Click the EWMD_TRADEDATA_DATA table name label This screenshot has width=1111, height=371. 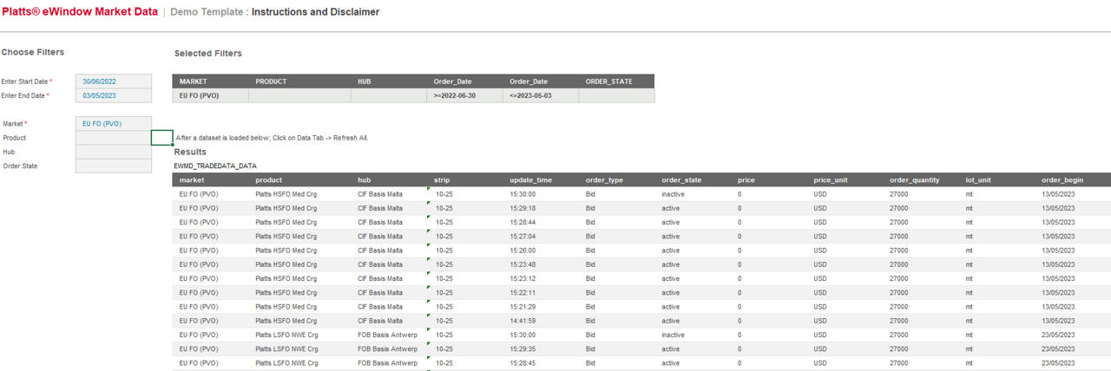215,166
